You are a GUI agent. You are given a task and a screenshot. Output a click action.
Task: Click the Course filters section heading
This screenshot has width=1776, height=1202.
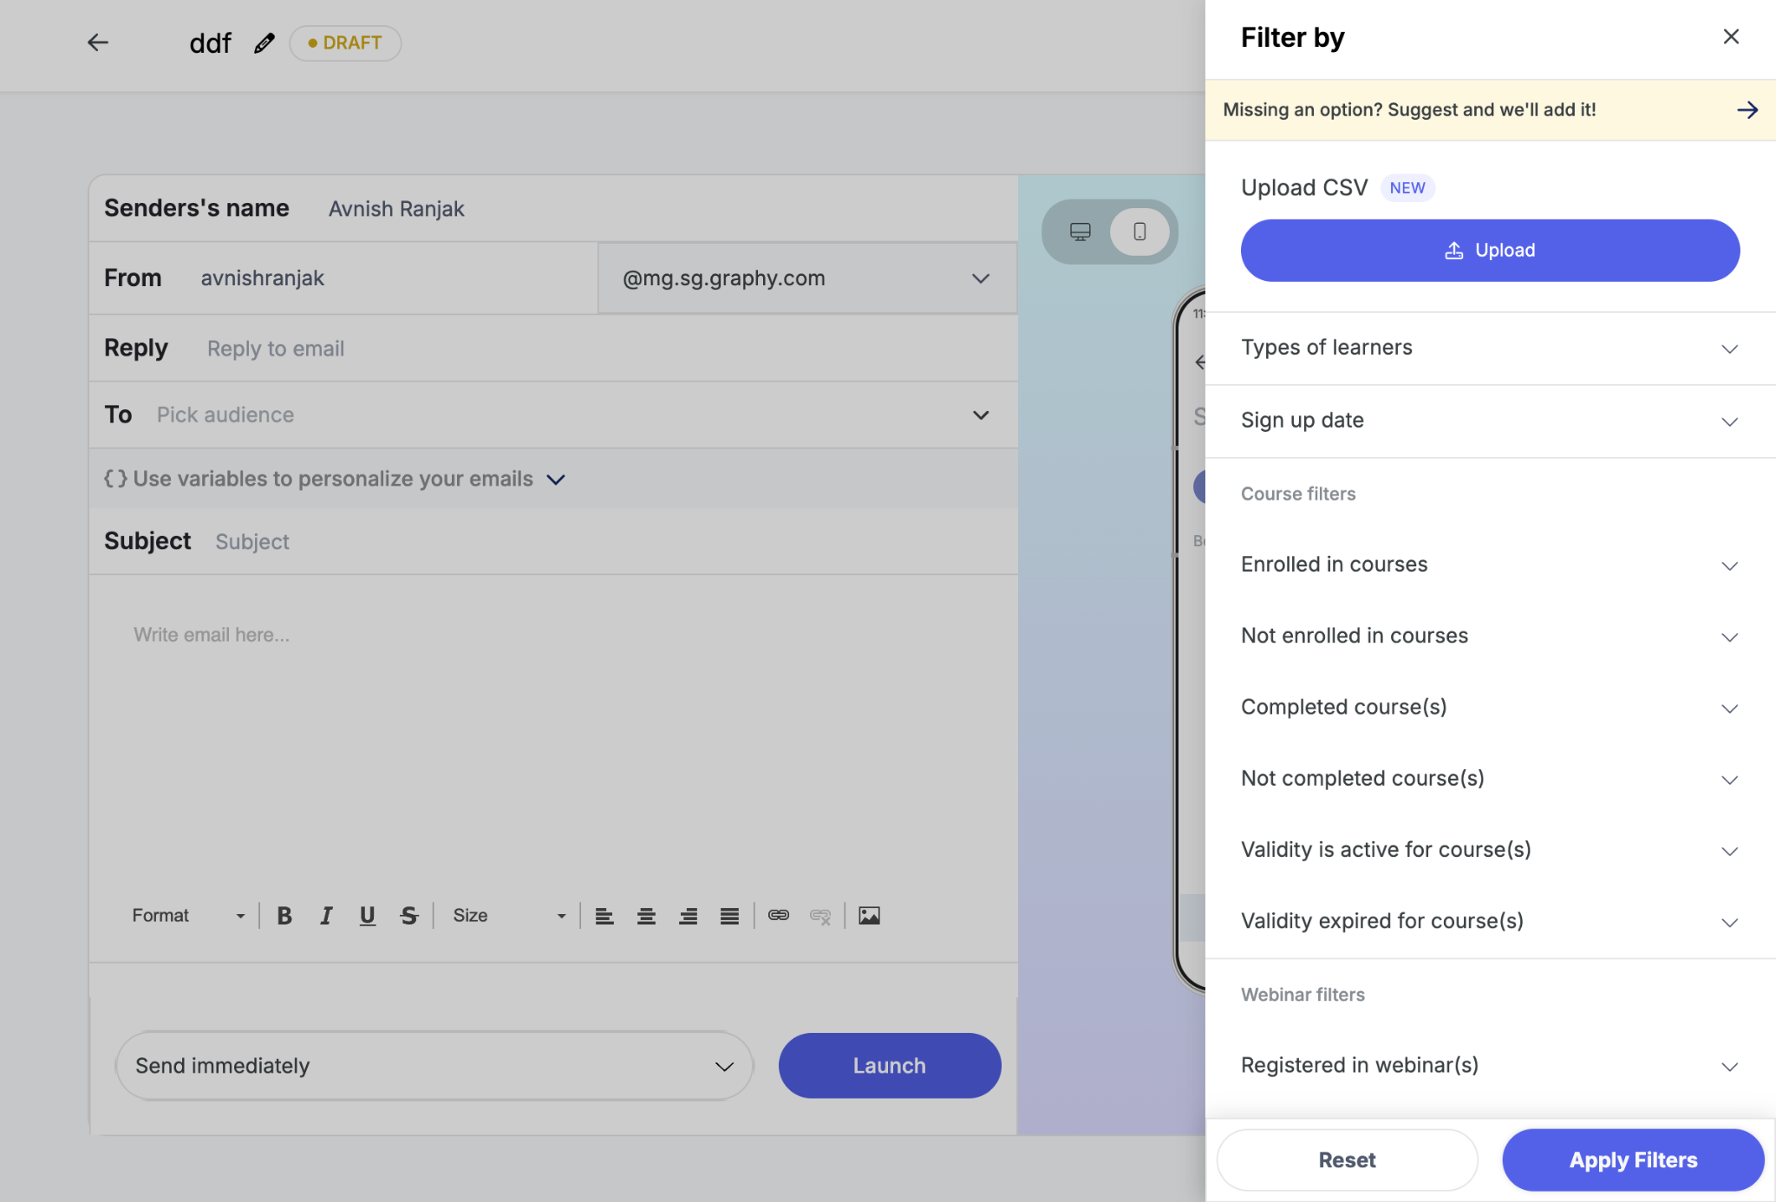(1298, 493)
